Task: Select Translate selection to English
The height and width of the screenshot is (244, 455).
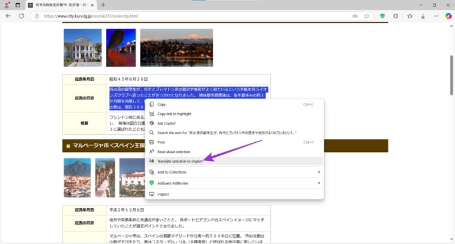Action: tap(234, 161)
